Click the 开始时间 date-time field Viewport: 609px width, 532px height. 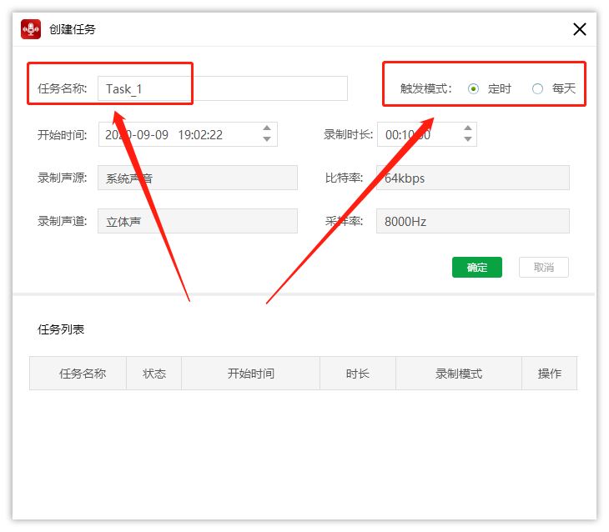[178, 134]
